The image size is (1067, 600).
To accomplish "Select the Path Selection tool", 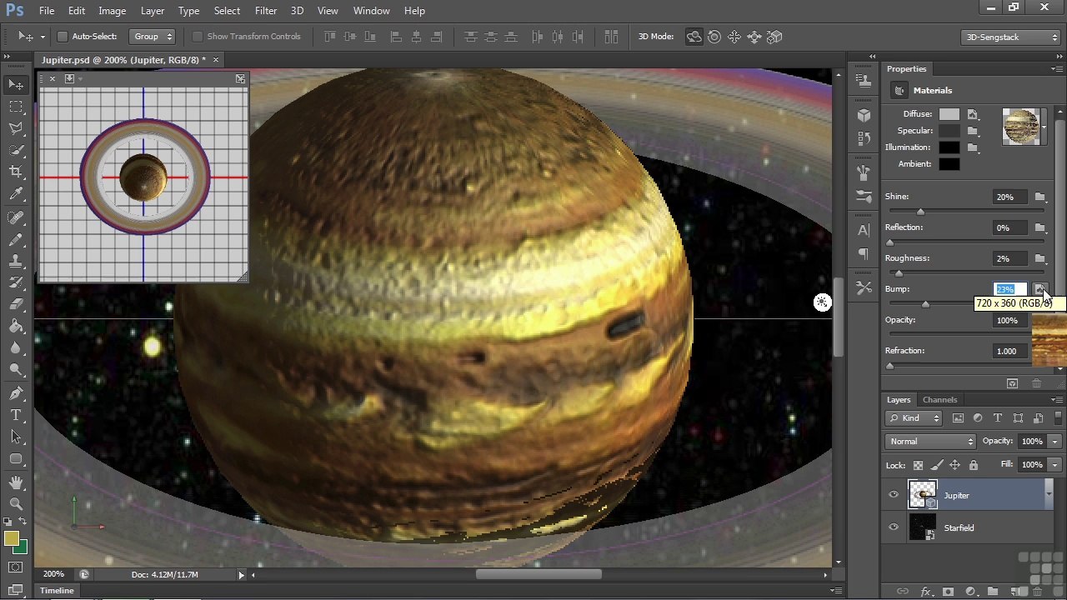I will pos(16,436).
